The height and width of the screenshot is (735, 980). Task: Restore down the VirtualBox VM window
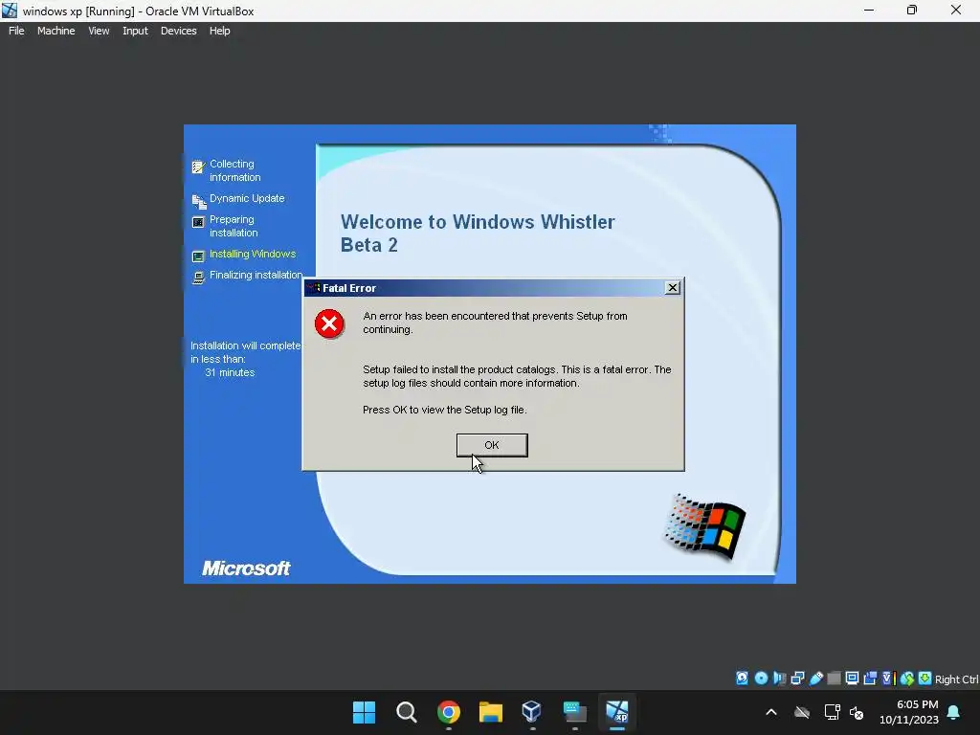(912, 11)
